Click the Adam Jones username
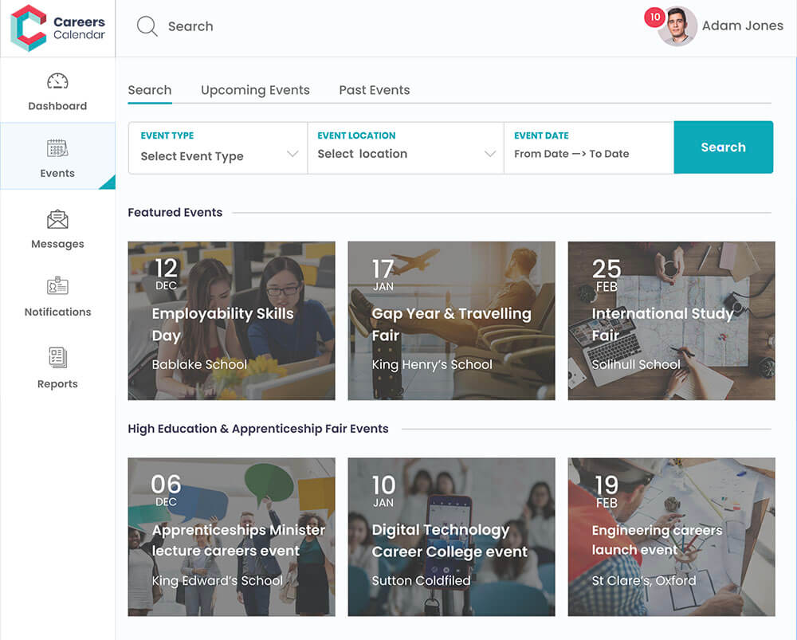Image resolution: width=797 pixels, height=640 pixels. coord(743,26)
